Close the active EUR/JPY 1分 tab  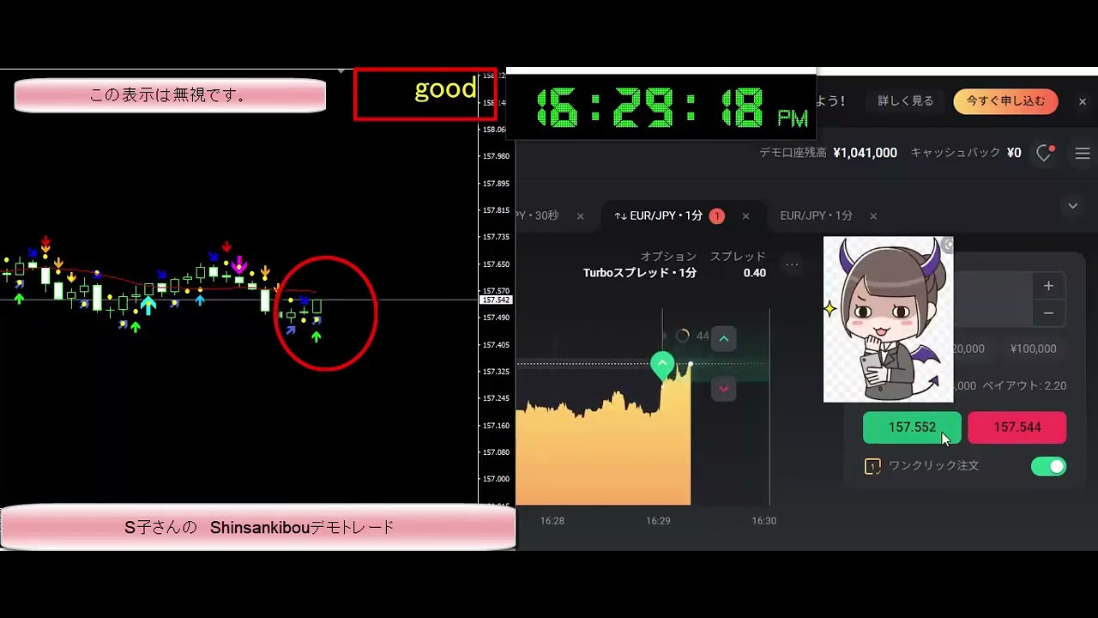click(x=745, y=216)
